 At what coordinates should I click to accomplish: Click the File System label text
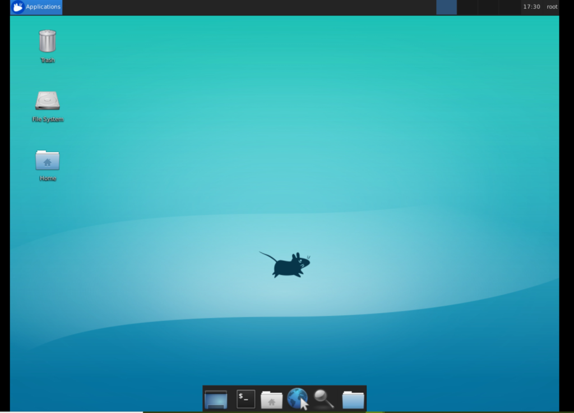click(x=48, y=119)
